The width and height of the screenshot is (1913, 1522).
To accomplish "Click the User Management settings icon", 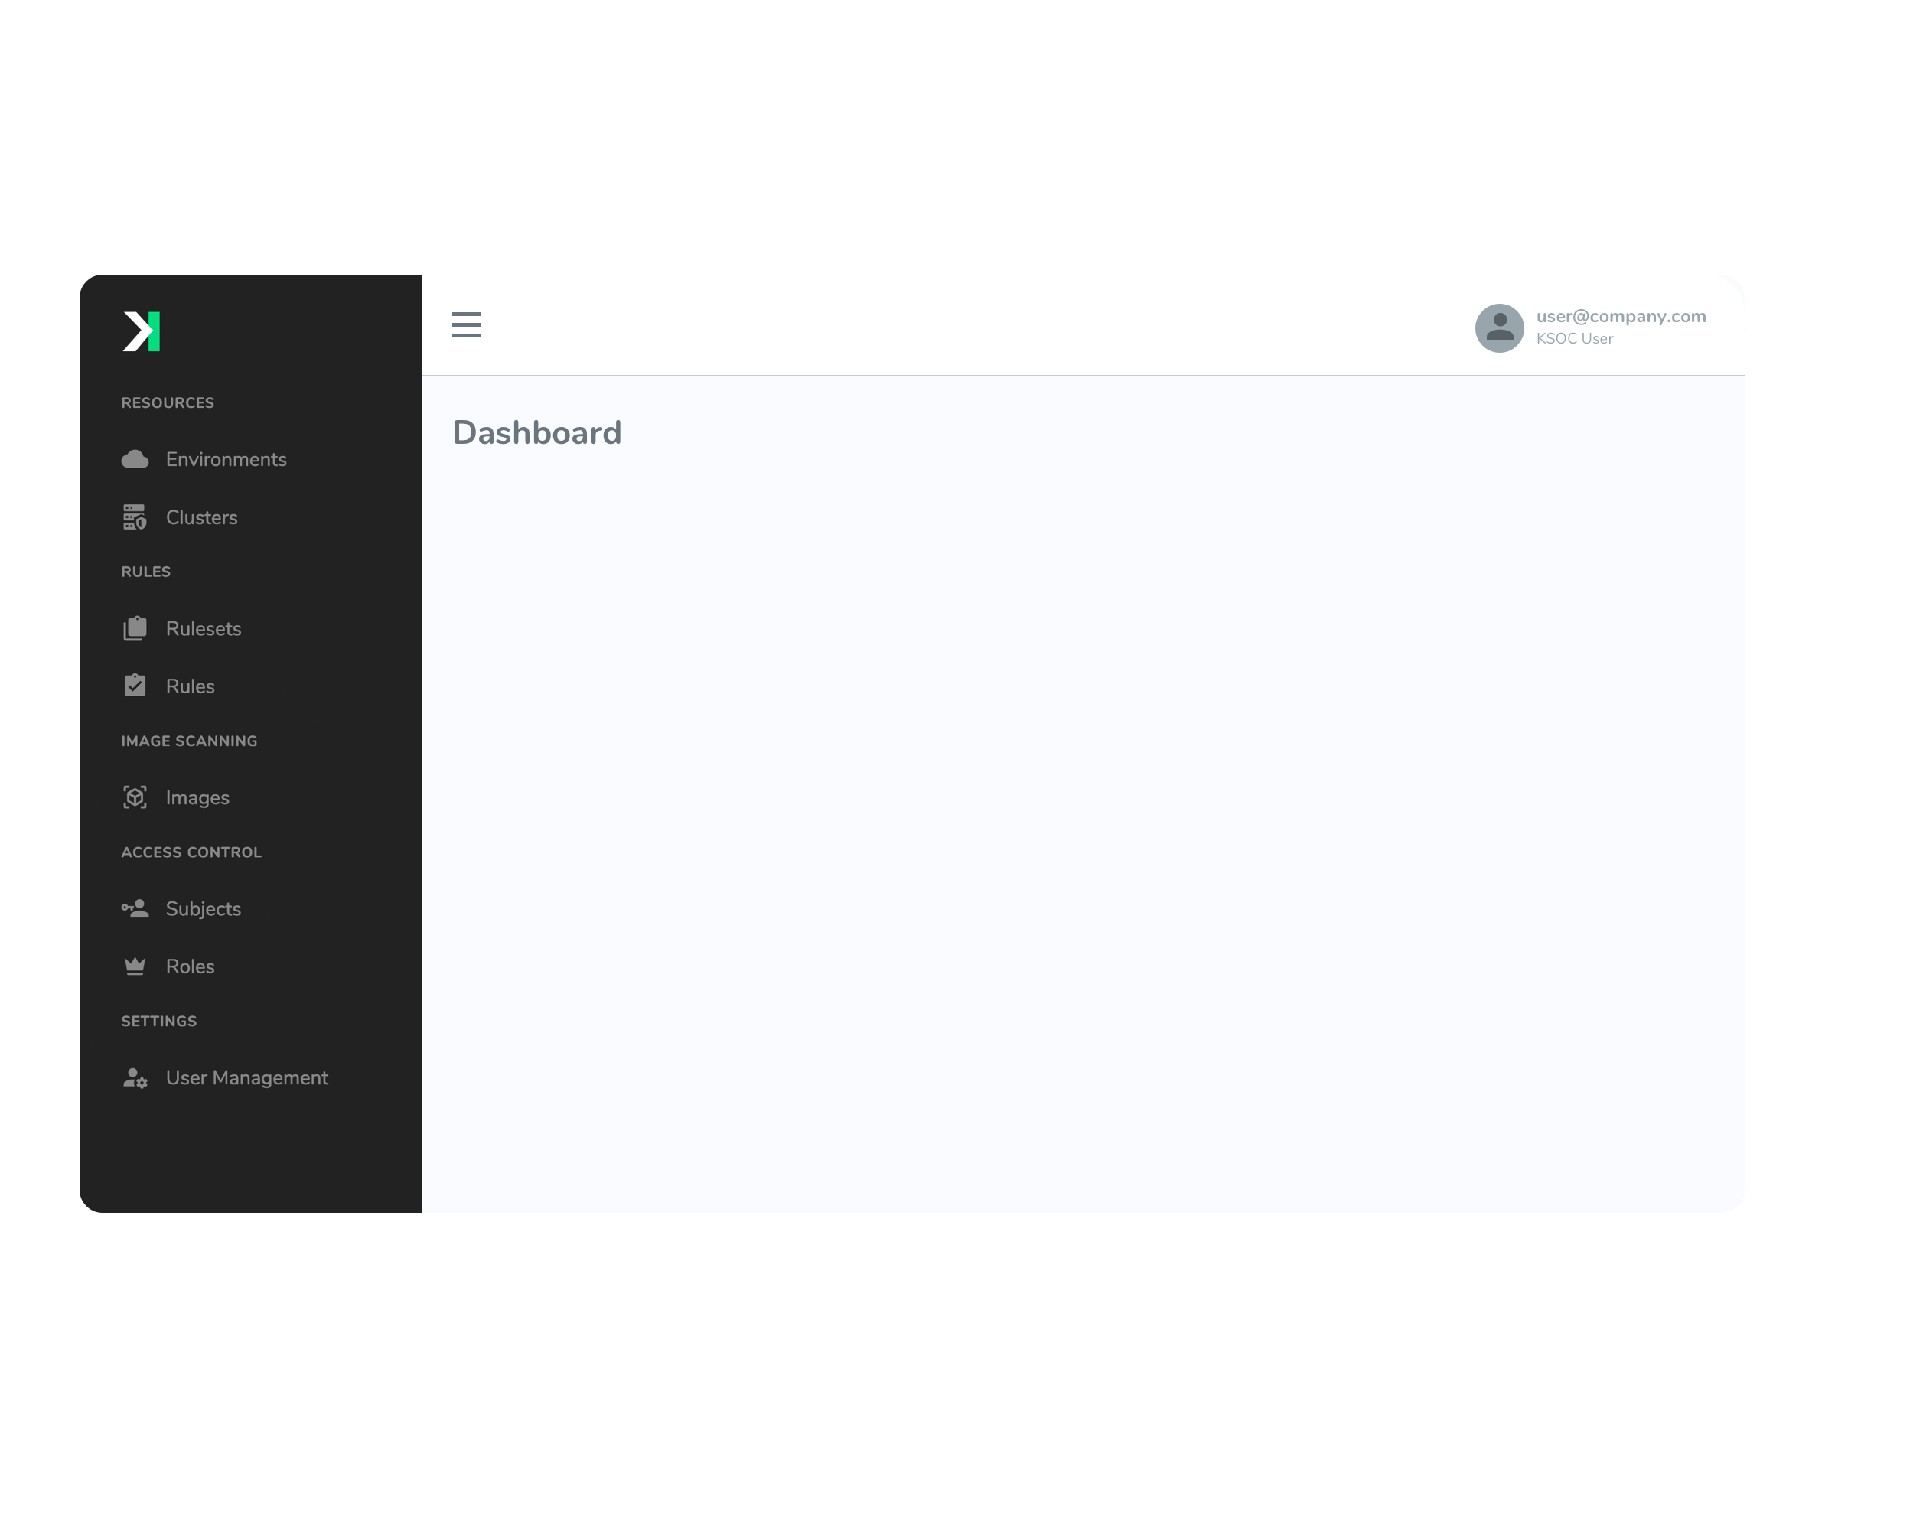I will point(137,1078).
